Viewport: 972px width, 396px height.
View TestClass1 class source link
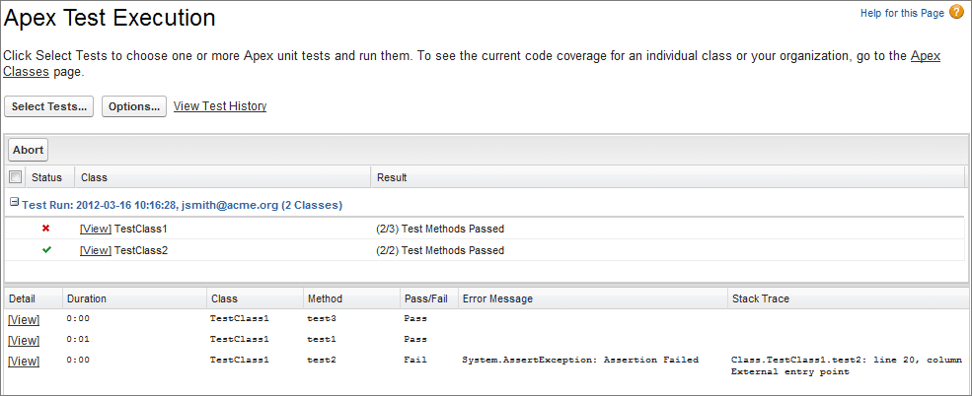click(96, 229)
